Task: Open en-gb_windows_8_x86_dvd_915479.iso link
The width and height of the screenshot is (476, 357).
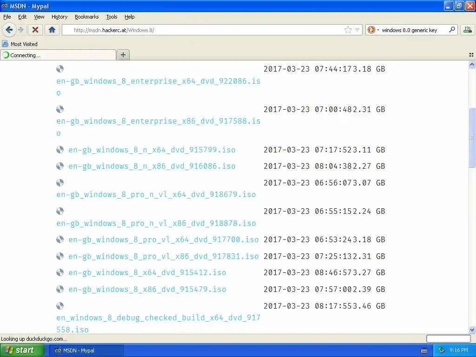Action: [x=147, y=289]
